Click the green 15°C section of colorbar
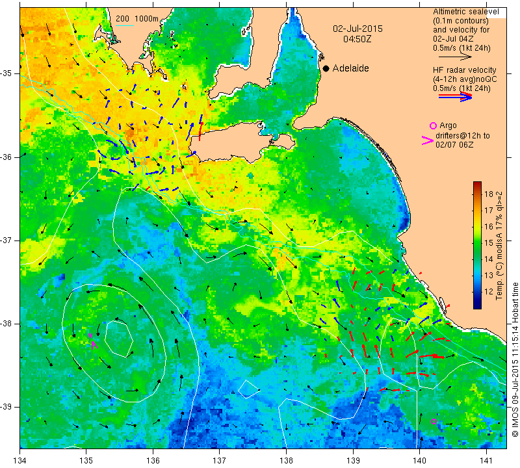The height and width of the screenshot is (468, 520). point(477,243)
